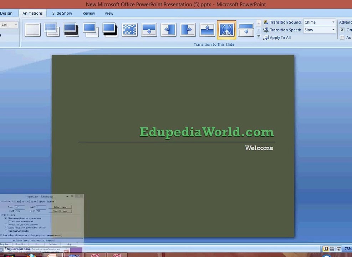This screenshot has height=257, width=352.
Task: Apply the Cut transition
Action: (91, 29)
